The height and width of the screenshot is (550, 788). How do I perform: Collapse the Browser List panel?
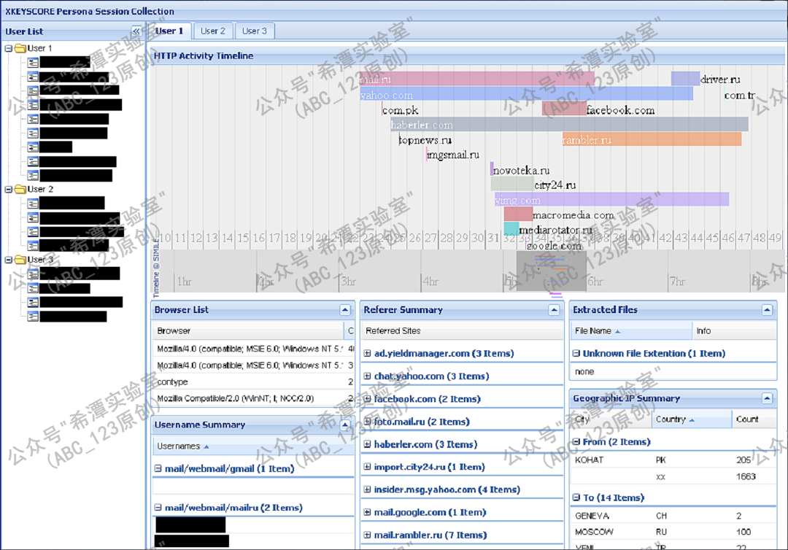[x=344, y=310]
